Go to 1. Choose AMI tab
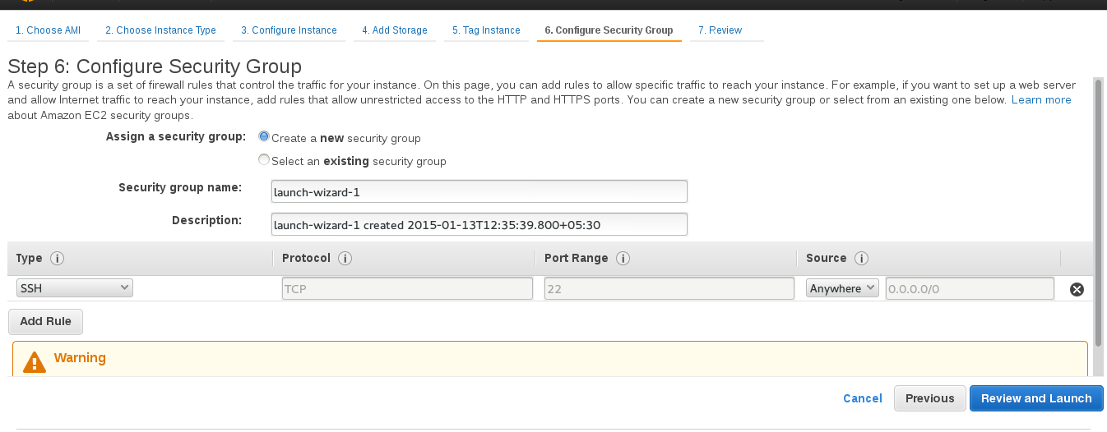The image size is (1107, 432). click(48, 30)
